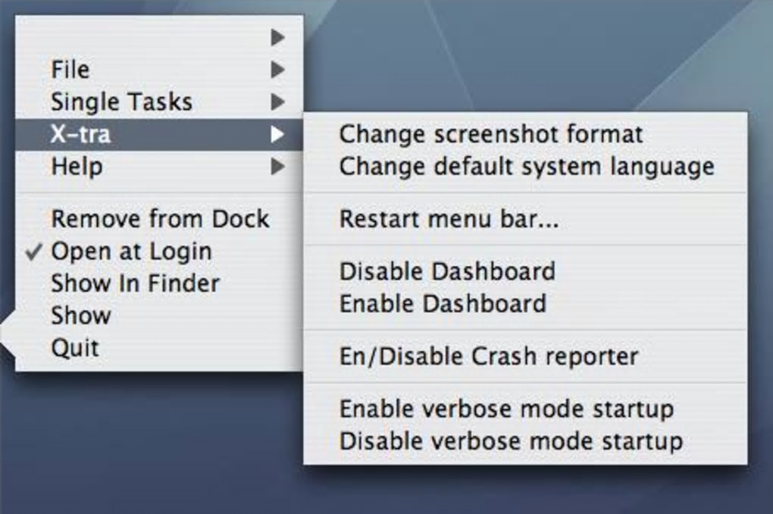Click the topmost unlabeled submenu arrow
Screen dimensions: 773x514
click(278, 37)
